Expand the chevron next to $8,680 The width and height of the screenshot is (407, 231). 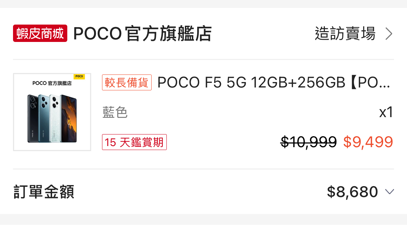pos(389,192)
